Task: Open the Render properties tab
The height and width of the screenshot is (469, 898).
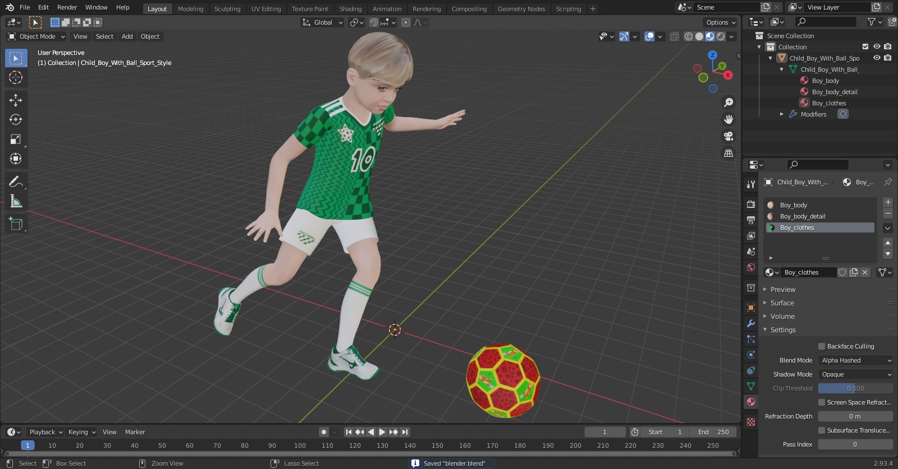Action: [751, 205]
